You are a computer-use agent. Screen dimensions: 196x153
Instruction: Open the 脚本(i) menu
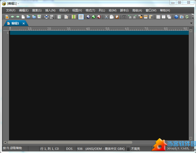coord(124,10)
